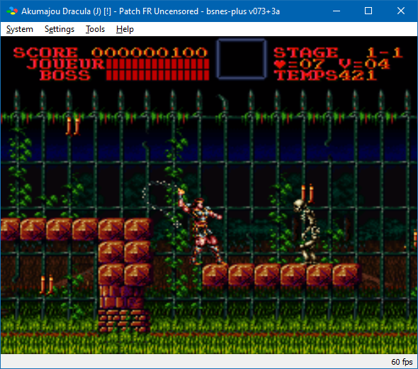418x369 pixels.
Task: Click the heart ammo icon in HUD
Action: (x=280, y=65)
